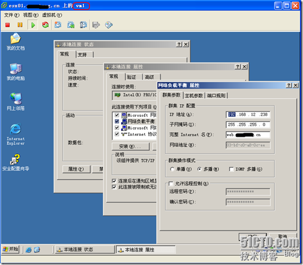Image resolution: width=303 pixels, height=265 pixels.
Task: Click the Revert to Snapshot icon
Action: click(71, 25)
